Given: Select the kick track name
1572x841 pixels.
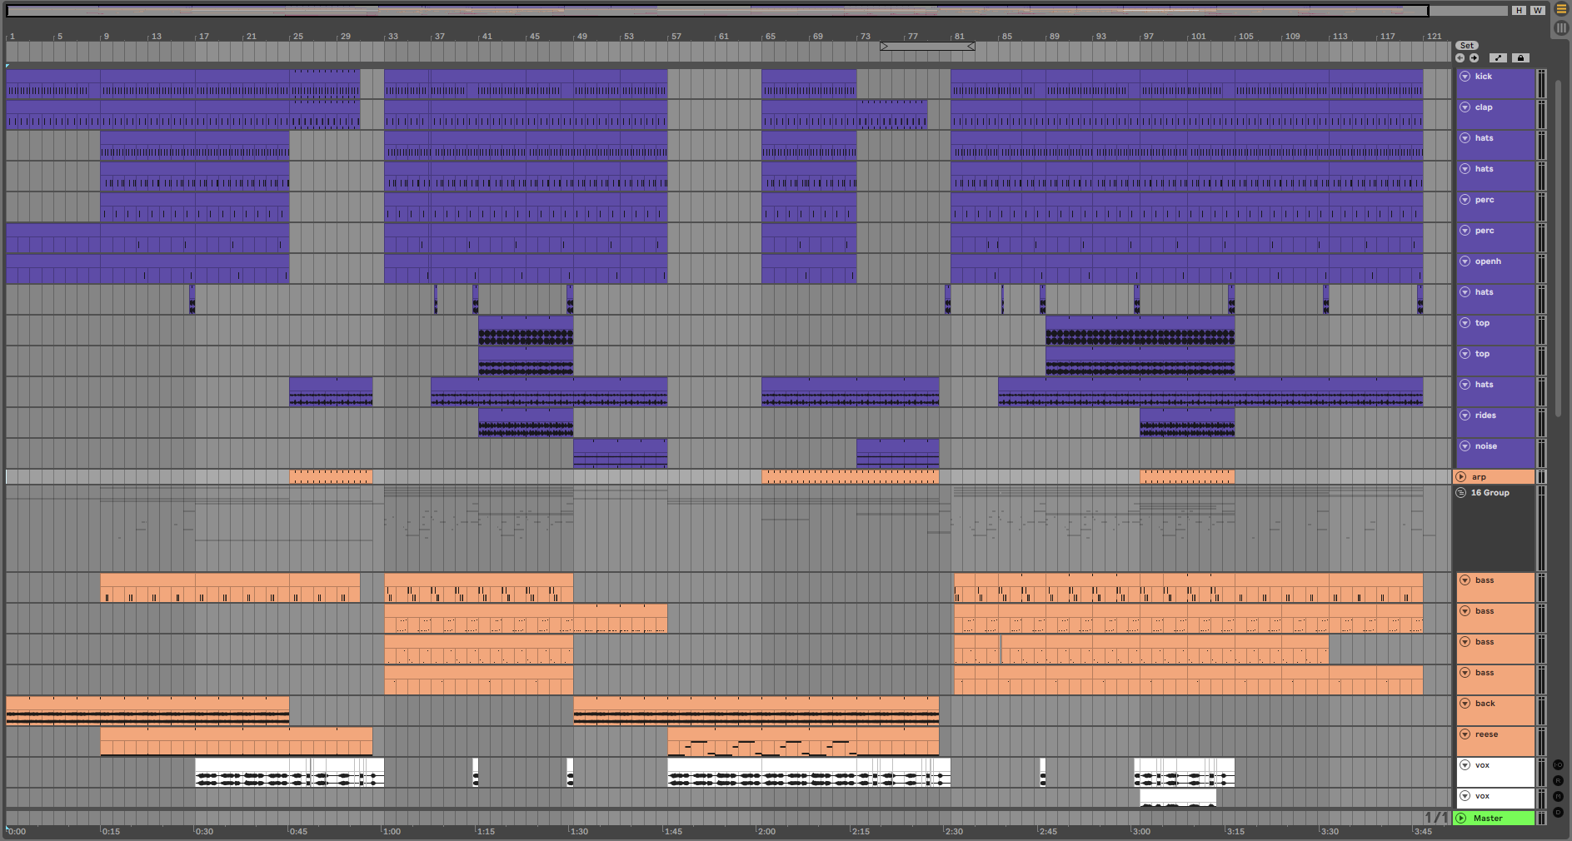Looking at the screenshot, I should coord(1484,77).
